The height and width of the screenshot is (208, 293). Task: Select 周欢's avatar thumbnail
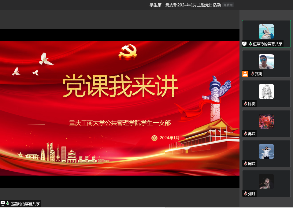[266, 151]
